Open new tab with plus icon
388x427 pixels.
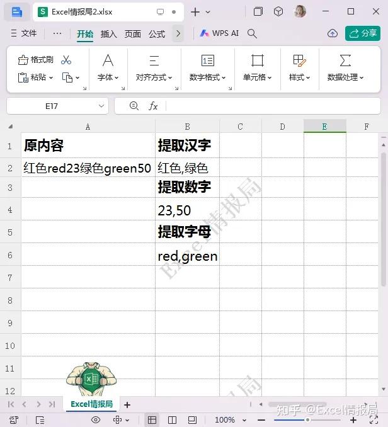(x=195, y=12)
